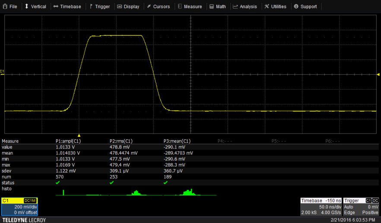Viewport: 381px width, 223px height.
Task: Select the P1:ampl(C1) measurement column header
Action: 68,141
